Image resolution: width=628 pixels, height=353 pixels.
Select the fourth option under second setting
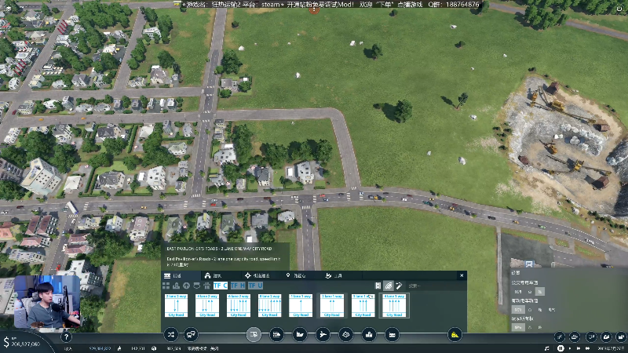click(552, 309)
